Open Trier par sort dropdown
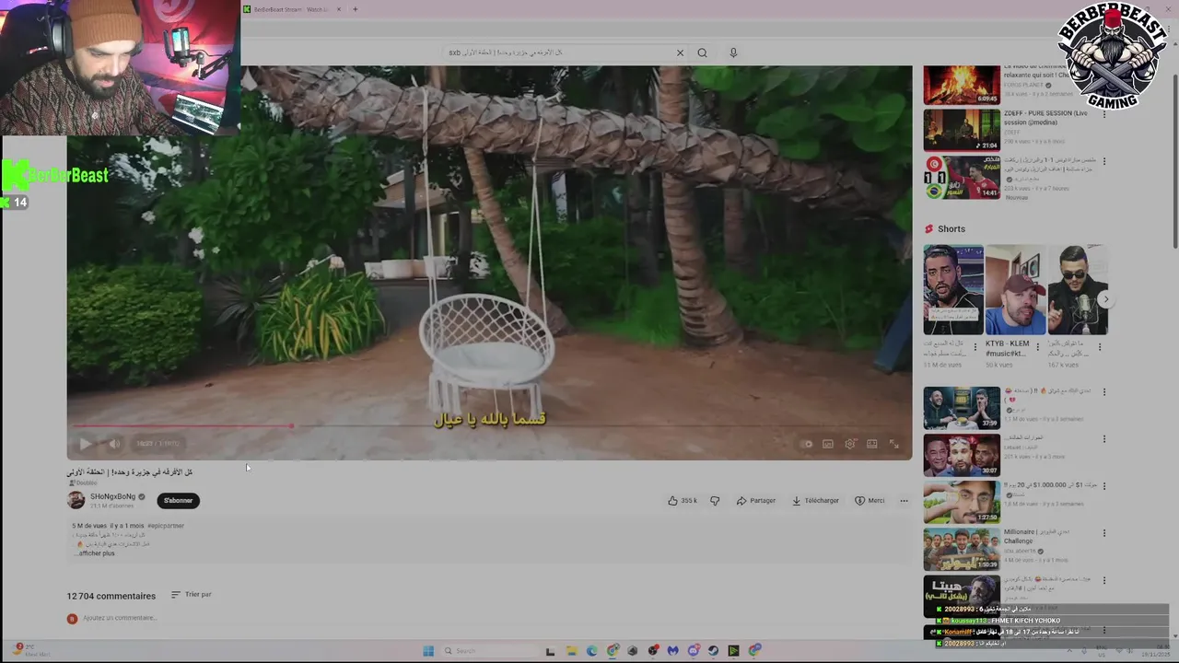 tap(192, 595)
